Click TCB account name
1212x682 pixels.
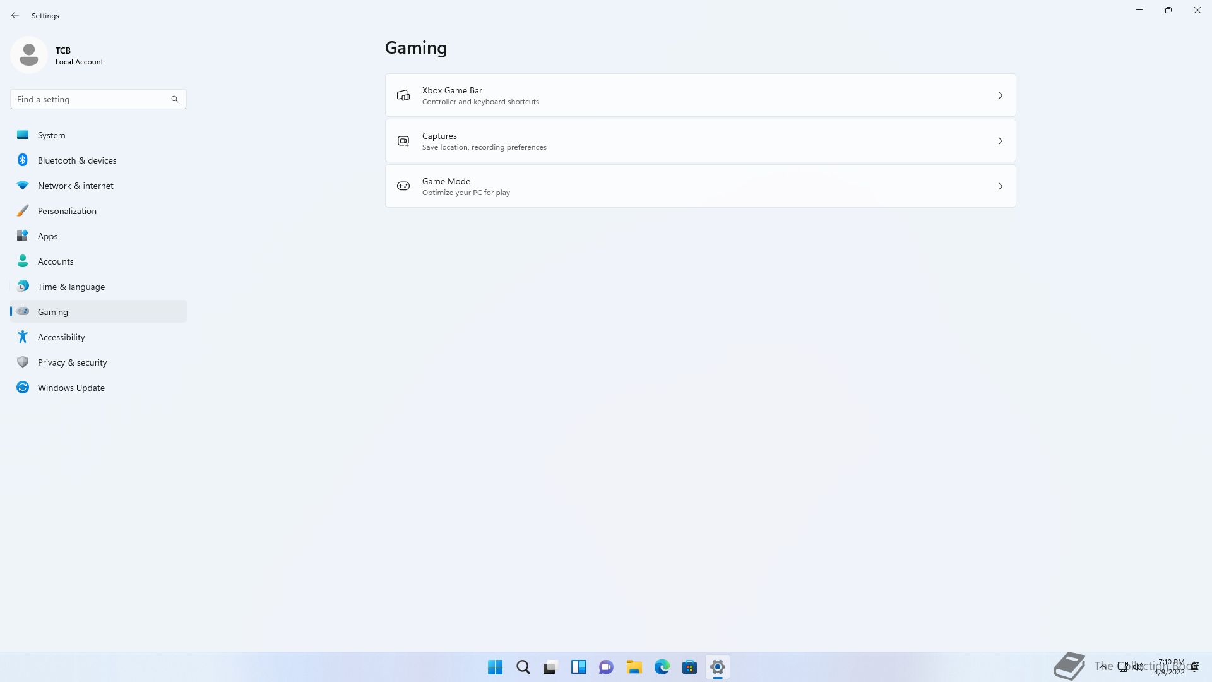click(63, 50)
